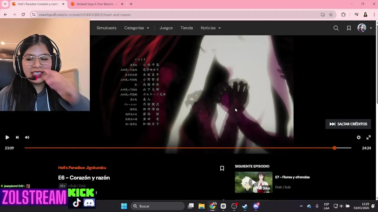Enter fullscreen video mode
378x212 pixels.
pos(369,138)
